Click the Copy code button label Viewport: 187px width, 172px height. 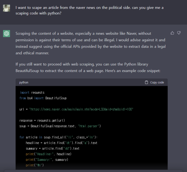point(157,83)
